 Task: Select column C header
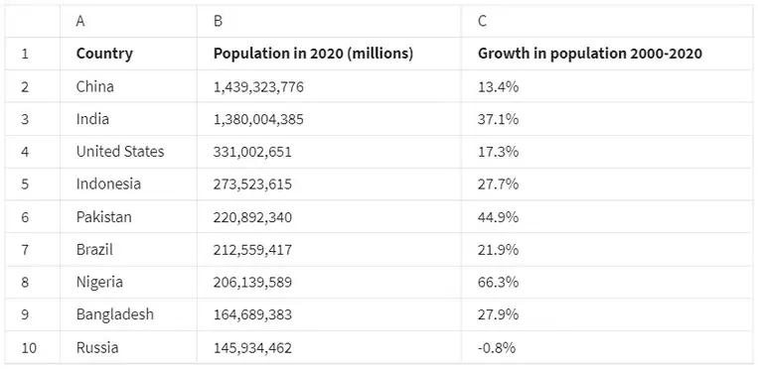point(607,21)
